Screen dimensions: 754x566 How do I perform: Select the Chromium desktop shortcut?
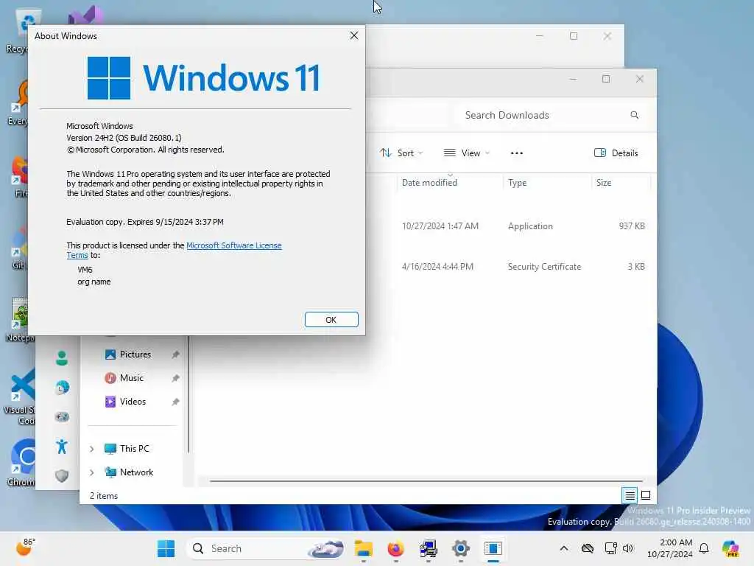21,461
